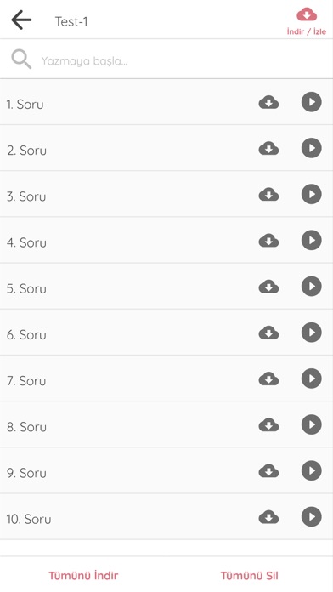Play the 9. Soru video
The height and width of the screenshot is (592, 333).
312,470
